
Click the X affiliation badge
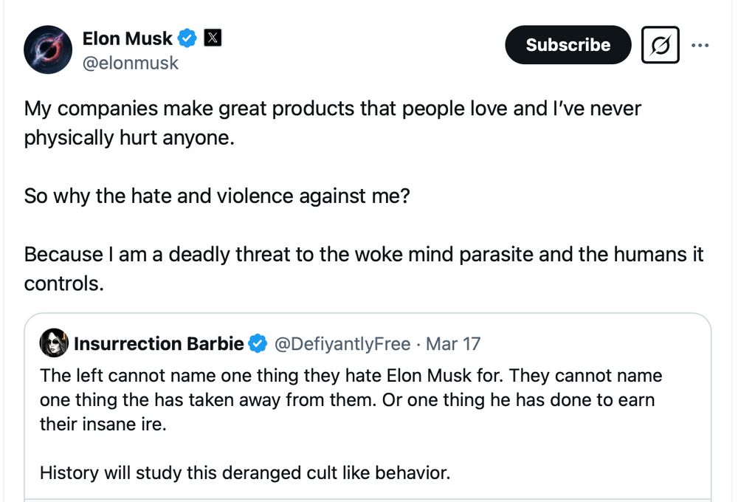coord(213,38)
